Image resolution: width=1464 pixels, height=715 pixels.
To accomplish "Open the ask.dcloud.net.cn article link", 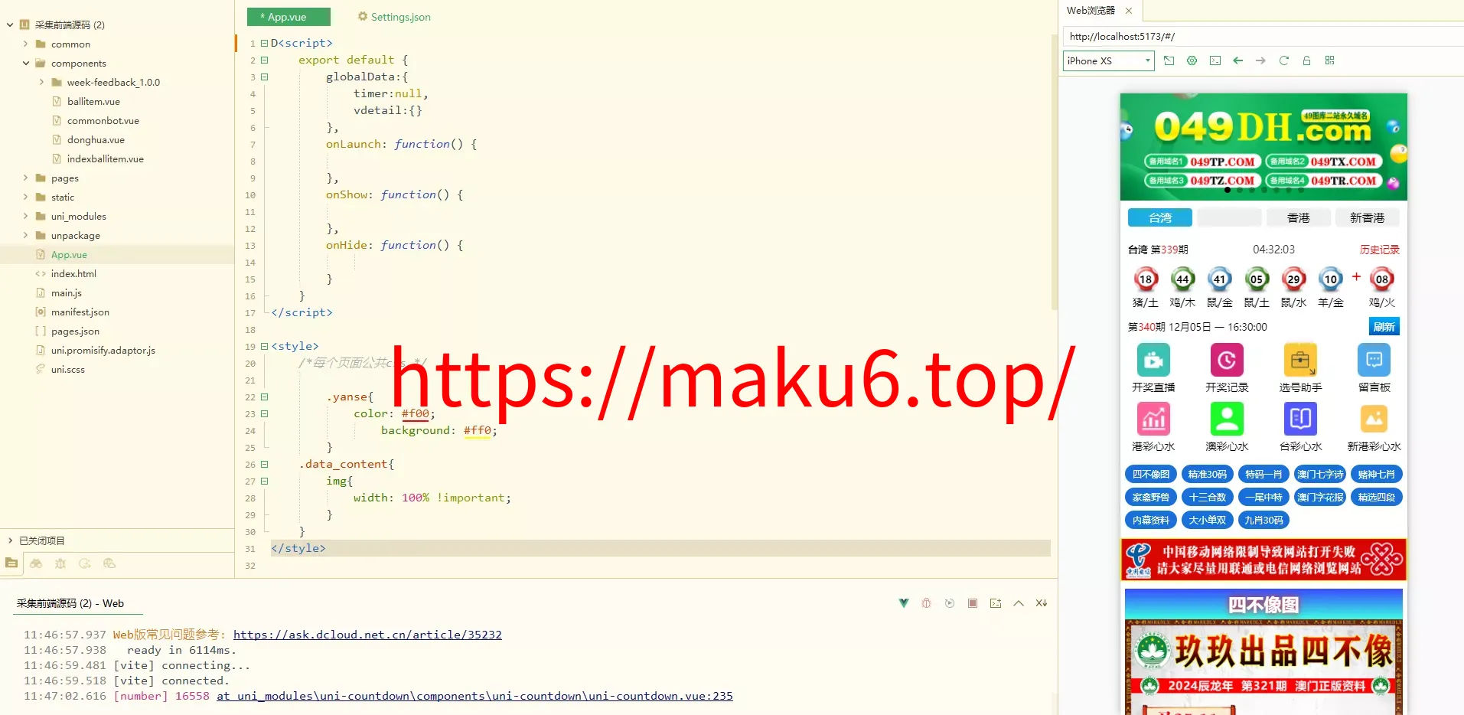I will 367,635.
